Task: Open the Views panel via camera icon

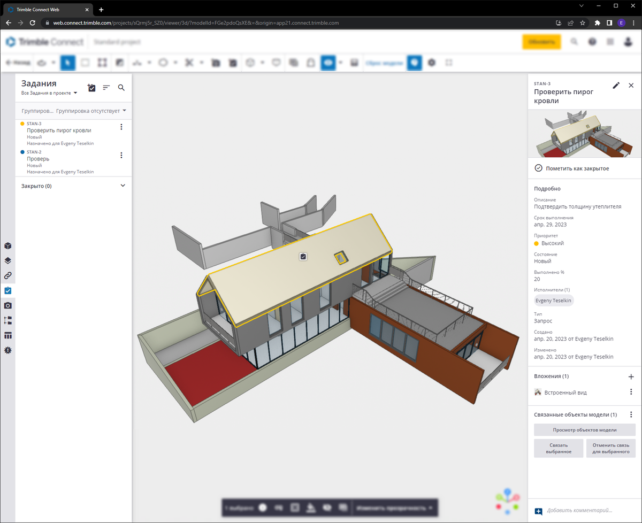Action: pos(7,305)
